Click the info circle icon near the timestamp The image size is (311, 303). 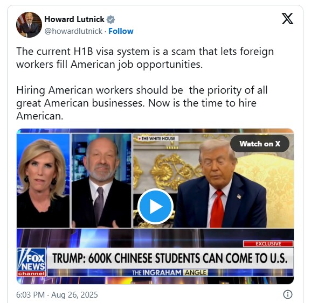(288, 294)
